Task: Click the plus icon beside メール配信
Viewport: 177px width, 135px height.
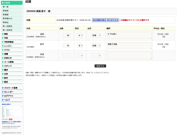Action: point(3,62)
